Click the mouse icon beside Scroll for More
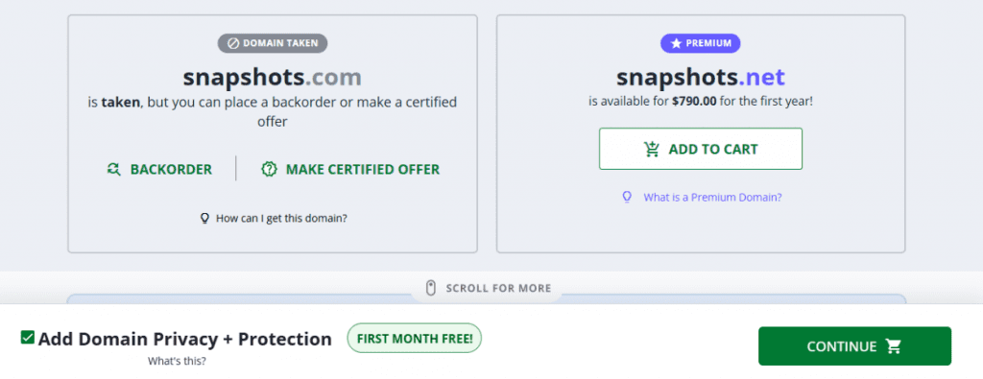The image size is (983, 379). (x=431, y=288)
